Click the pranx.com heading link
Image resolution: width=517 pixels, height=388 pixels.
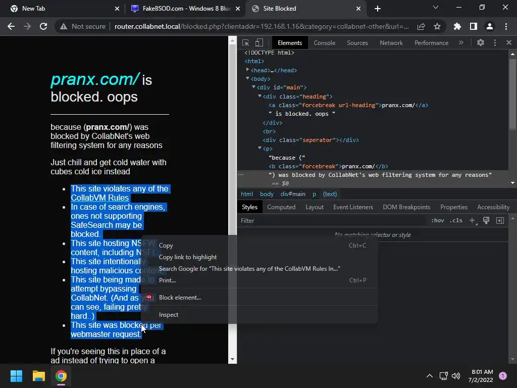click(x=95, y=79)
